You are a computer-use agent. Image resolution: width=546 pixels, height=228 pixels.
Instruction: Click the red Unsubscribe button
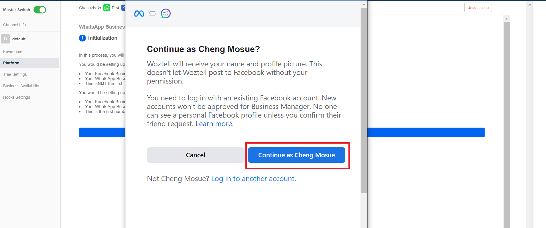coord(478,7)
